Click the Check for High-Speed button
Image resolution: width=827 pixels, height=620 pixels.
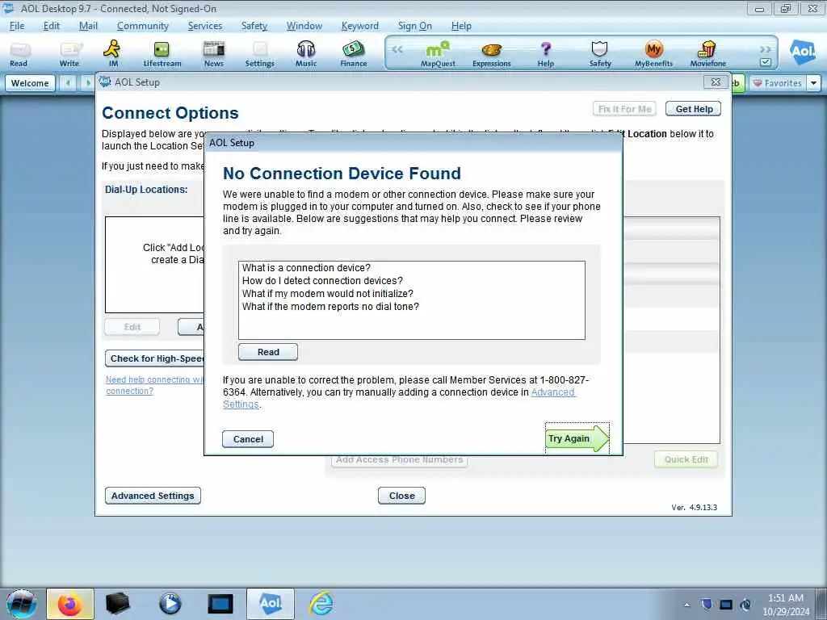155,358
